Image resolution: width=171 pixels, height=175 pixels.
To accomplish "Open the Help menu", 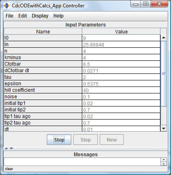I will [x=58, y=16].
